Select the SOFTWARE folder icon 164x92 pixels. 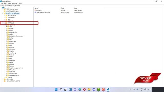click(6, 23)
